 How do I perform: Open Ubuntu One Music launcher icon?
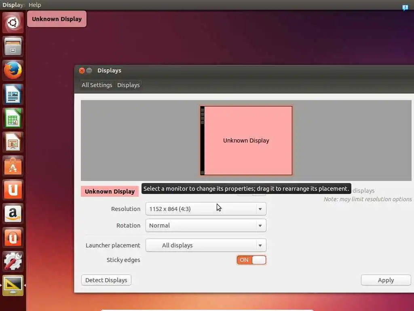(13, 238)
